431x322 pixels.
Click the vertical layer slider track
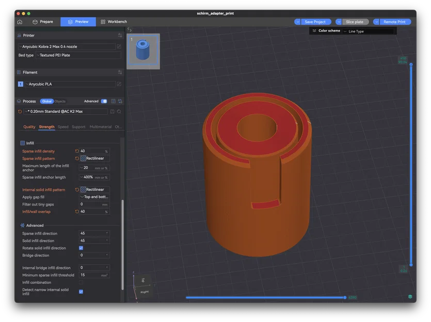coord(411,165)
